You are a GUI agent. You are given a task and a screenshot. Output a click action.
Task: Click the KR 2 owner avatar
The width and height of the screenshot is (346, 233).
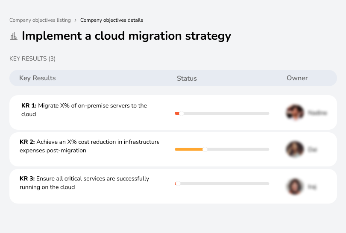(x=295, y=149)
